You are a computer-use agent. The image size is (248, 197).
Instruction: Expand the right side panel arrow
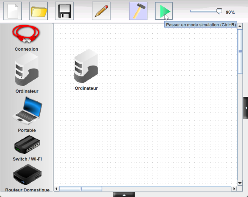tap(245, 108)
